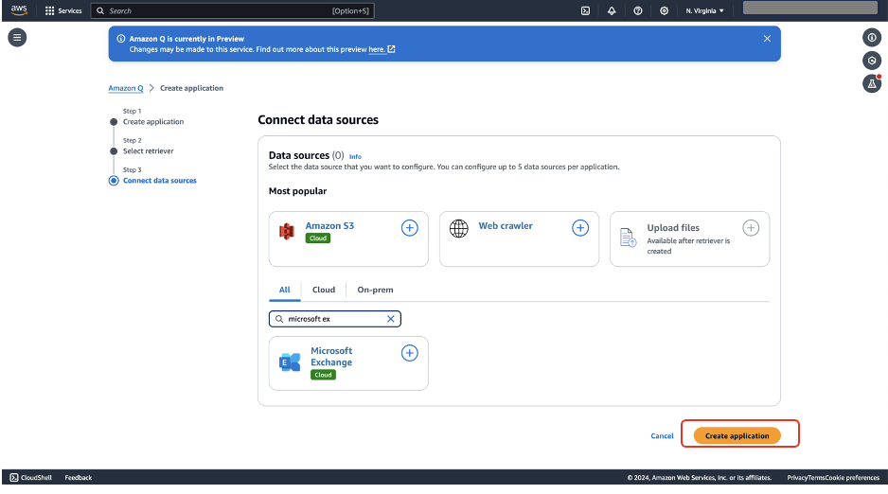The width and height of the screenshot is (888, 494).
Task: Open the settings gear icon
Action: click(x=665, y=10)
